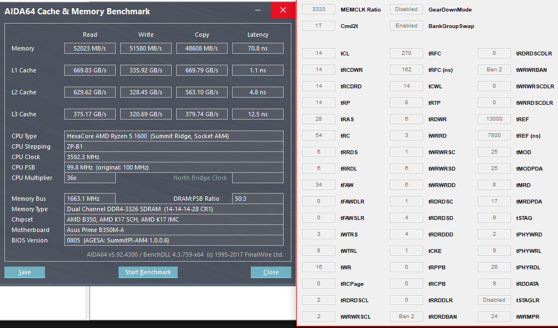Click the tPHYRDL value box showing 26
Image resolution: width=558 pixels, height=328 pixels.
click(494, 267)
